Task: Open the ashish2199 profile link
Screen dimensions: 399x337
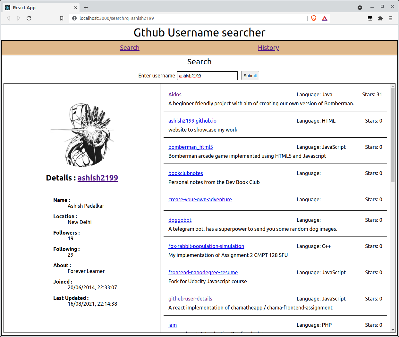Action: pos(98,178)
